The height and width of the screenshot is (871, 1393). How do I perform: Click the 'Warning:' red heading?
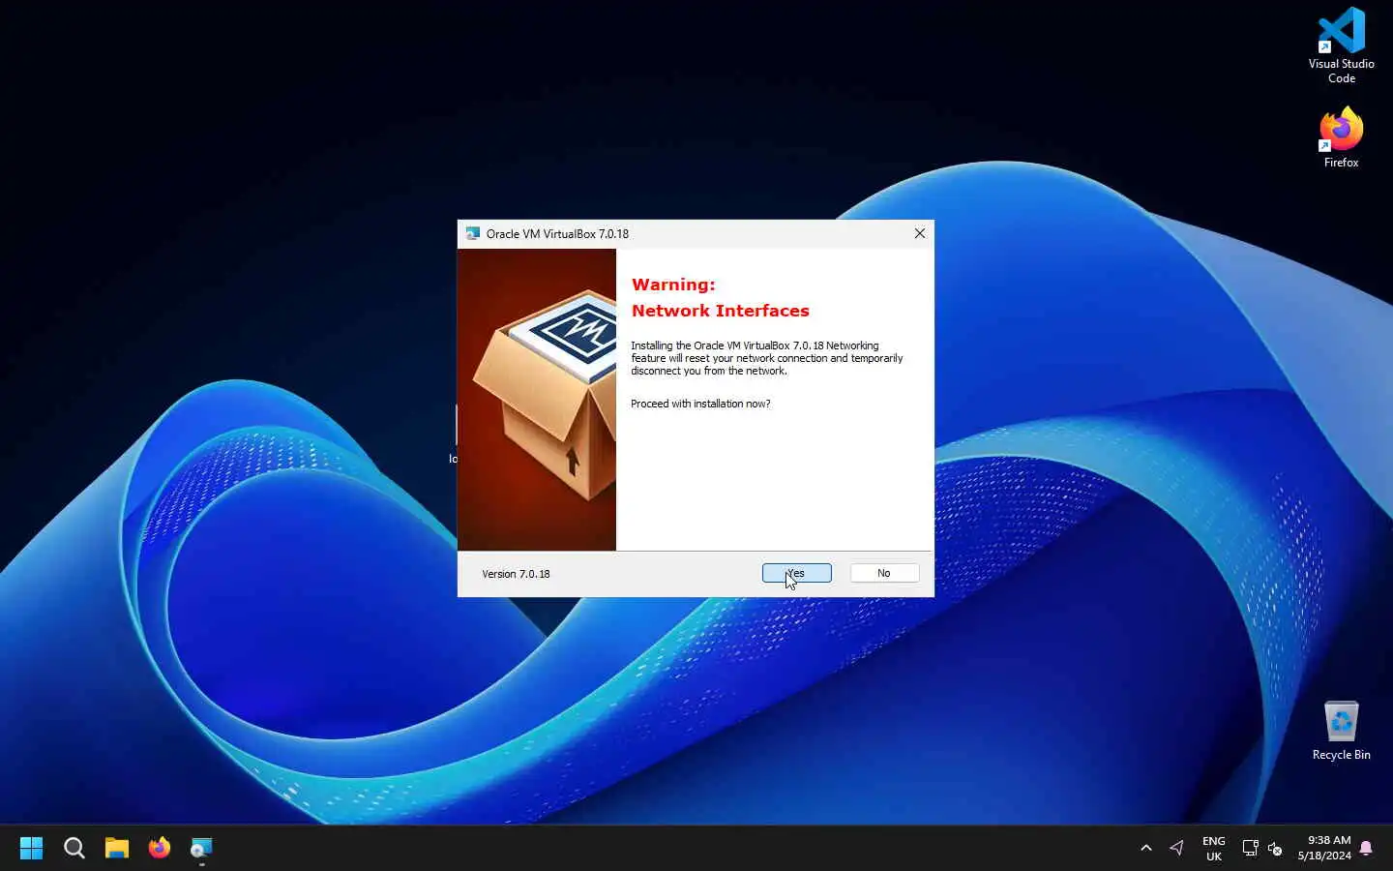[x=673, y=285]
